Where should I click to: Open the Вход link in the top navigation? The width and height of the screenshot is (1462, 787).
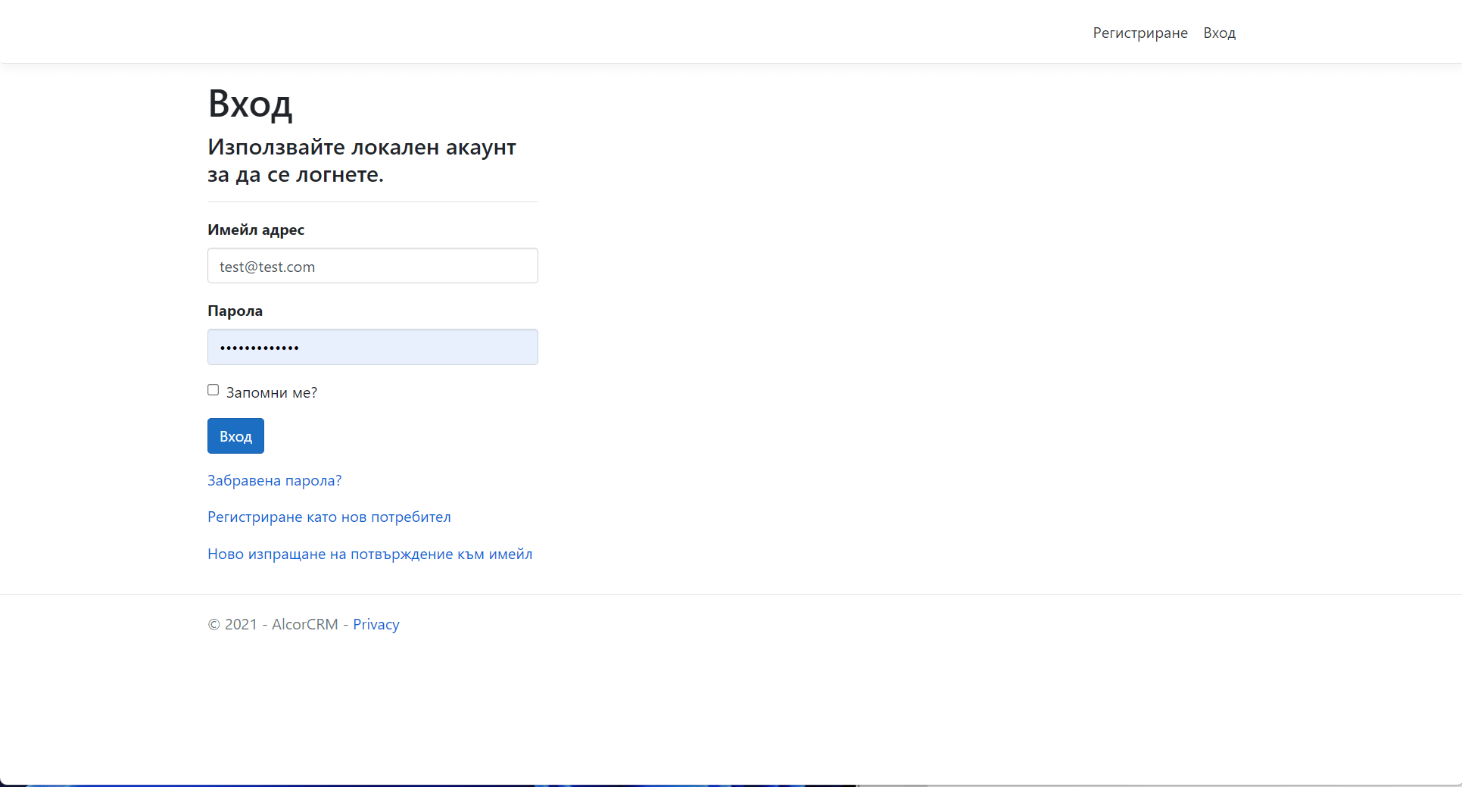tap(1219, 33)
